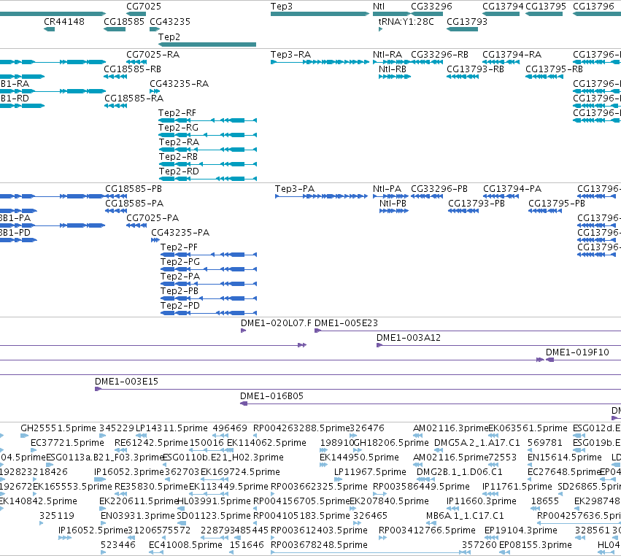The height and width of the screenshot is (556, 621).
Task: Open the CG7025-PA protein label
Action: 153,218
